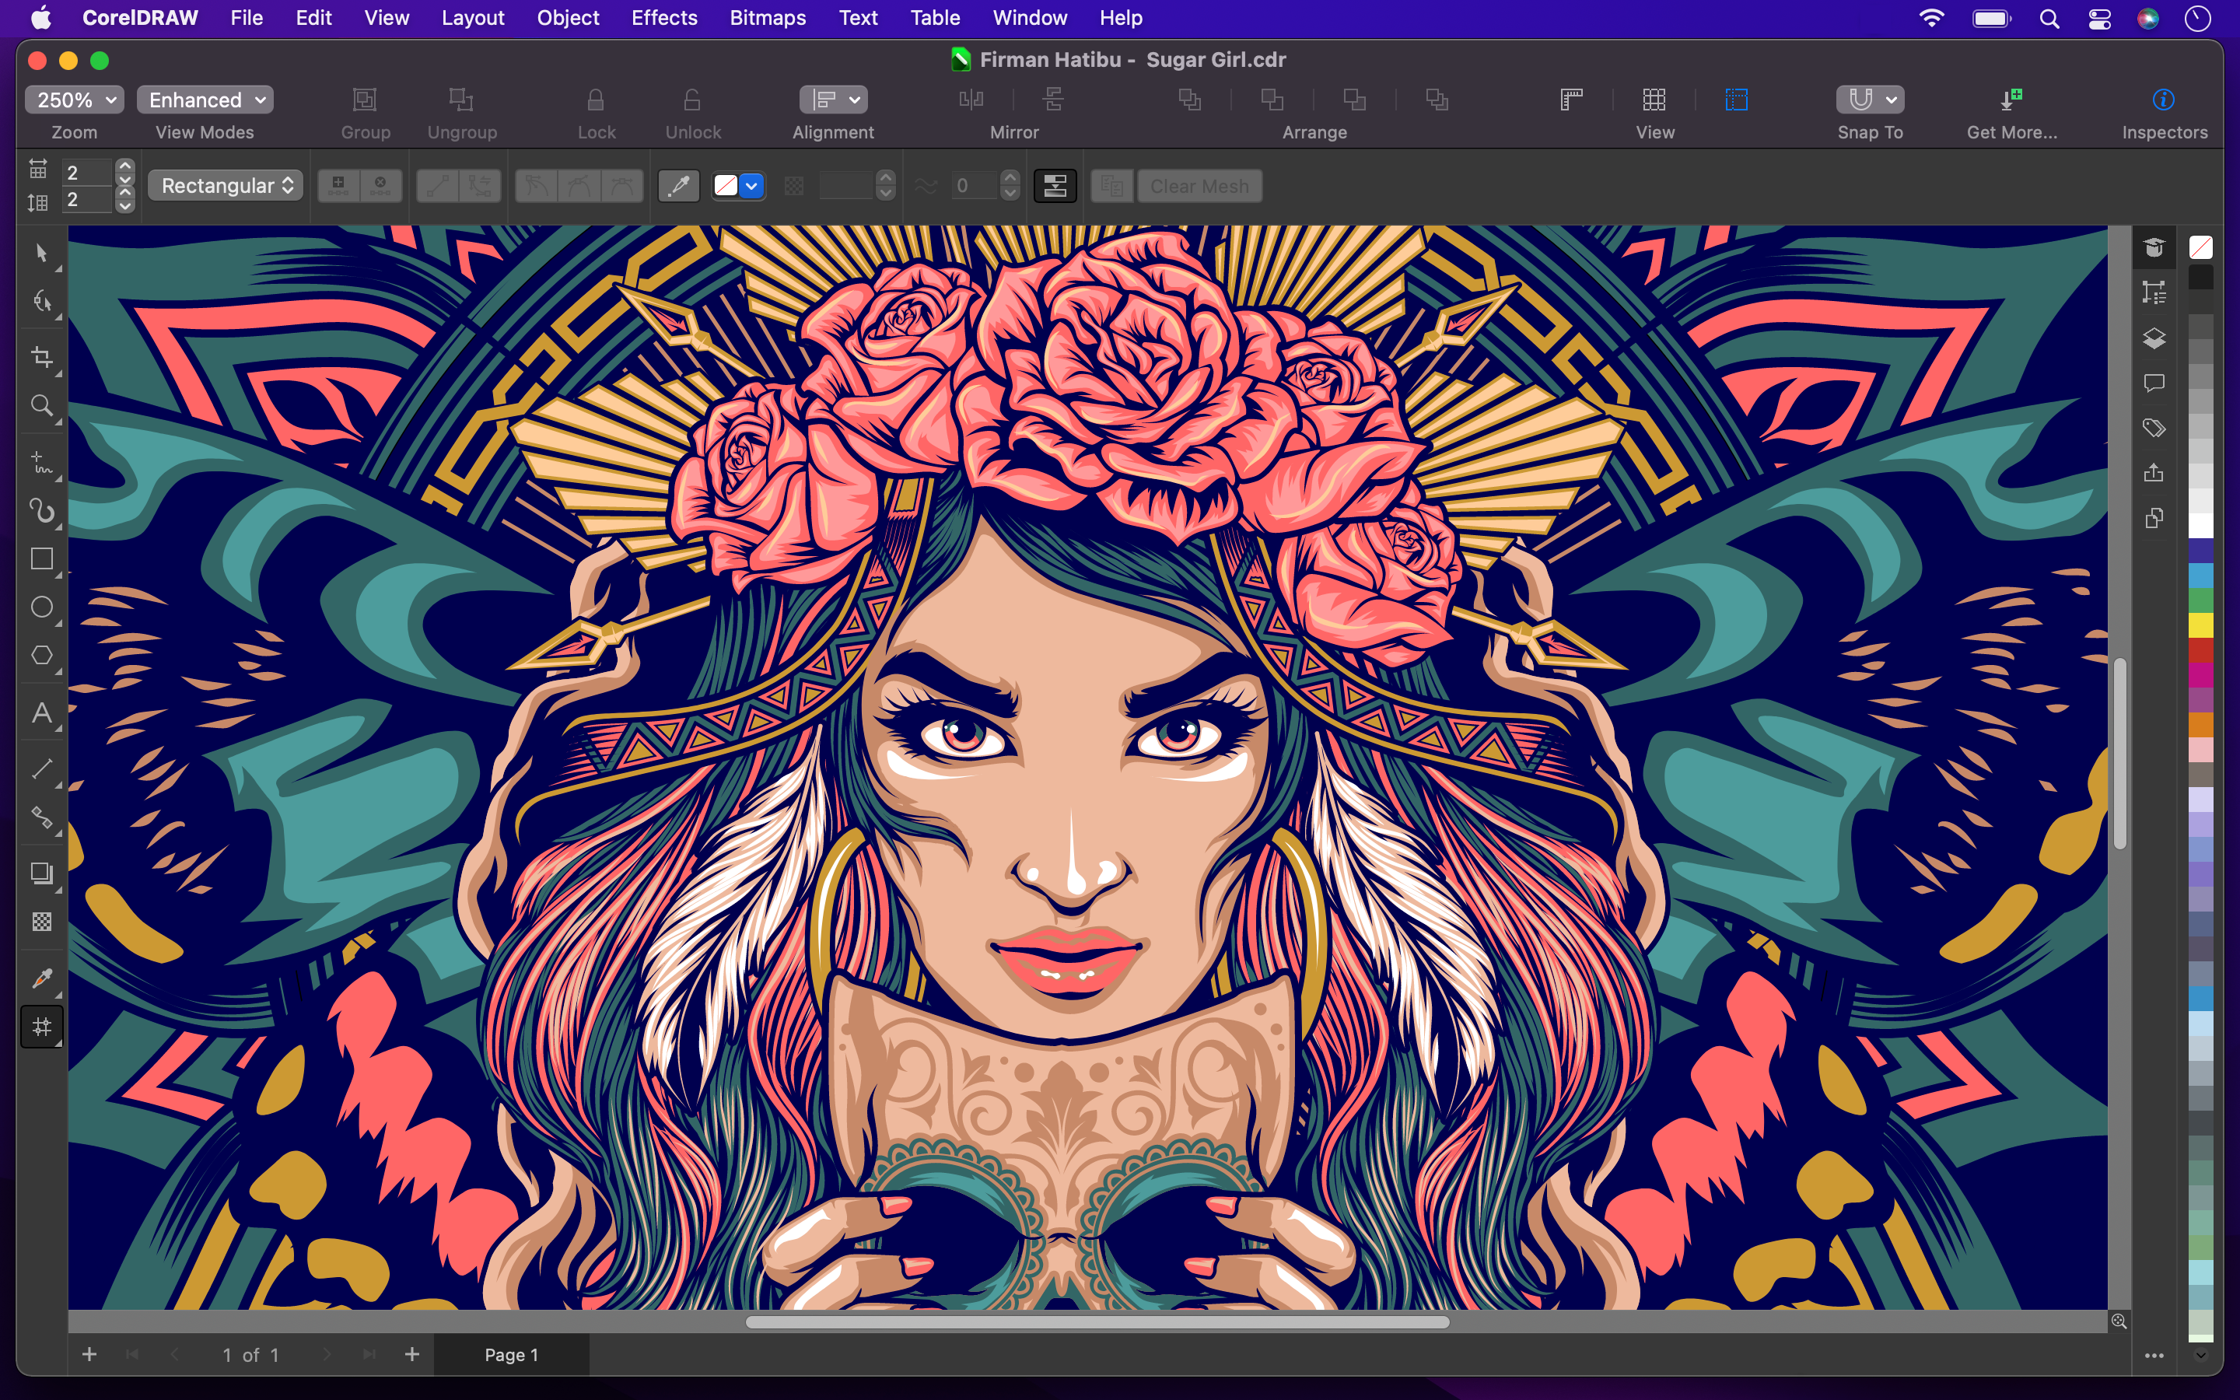Screen dimensions: 2240x1400
Task: Open the Bitmaps menu
Action: (x=766, y=18)
